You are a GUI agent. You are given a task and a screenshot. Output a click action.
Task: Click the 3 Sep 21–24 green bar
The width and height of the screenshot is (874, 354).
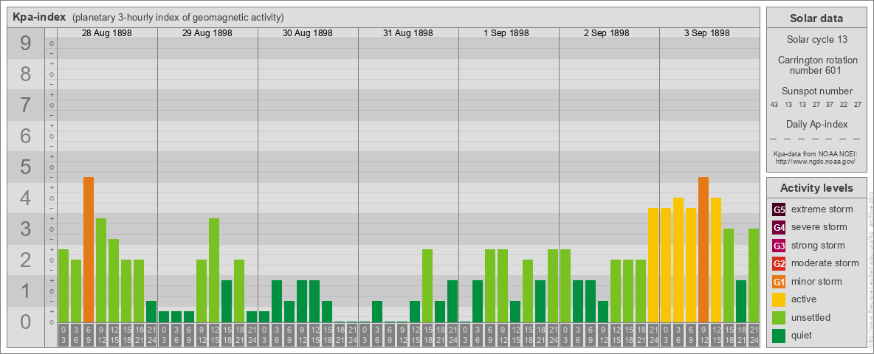click(x=754, y=276)
